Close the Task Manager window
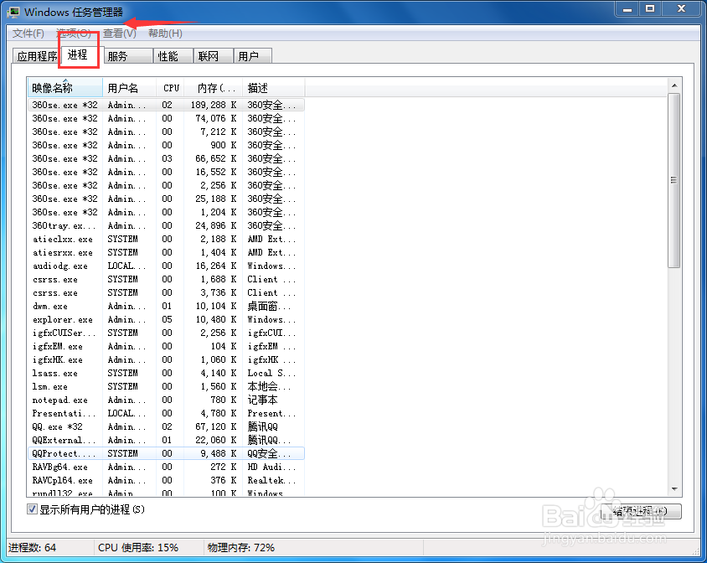 [x=681, y=9]
